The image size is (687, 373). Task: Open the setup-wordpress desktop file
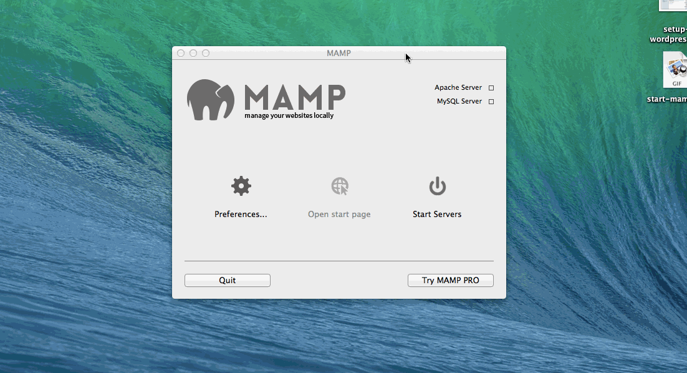click(x=673, y=5)
